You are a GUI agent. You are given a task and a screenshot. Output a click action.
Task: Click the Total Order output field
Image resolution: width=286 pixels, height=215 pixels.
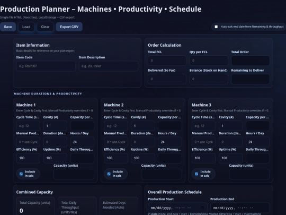point(250,61)
